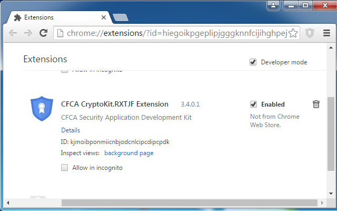The width and height of the screenshot is (337, 211).
Task: Open the Chrome hamburger menu
Action: click(x=326, y=33)
